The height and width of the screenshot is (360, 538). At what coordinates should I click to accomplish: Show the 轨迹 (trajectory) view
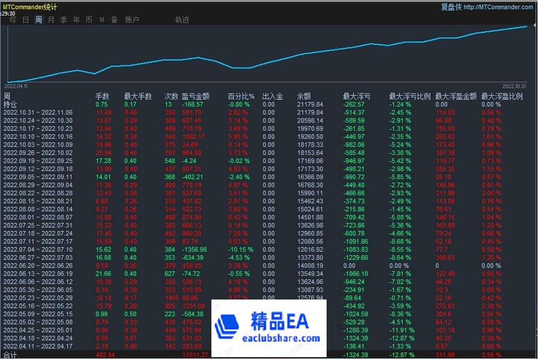tap(182, 20)
